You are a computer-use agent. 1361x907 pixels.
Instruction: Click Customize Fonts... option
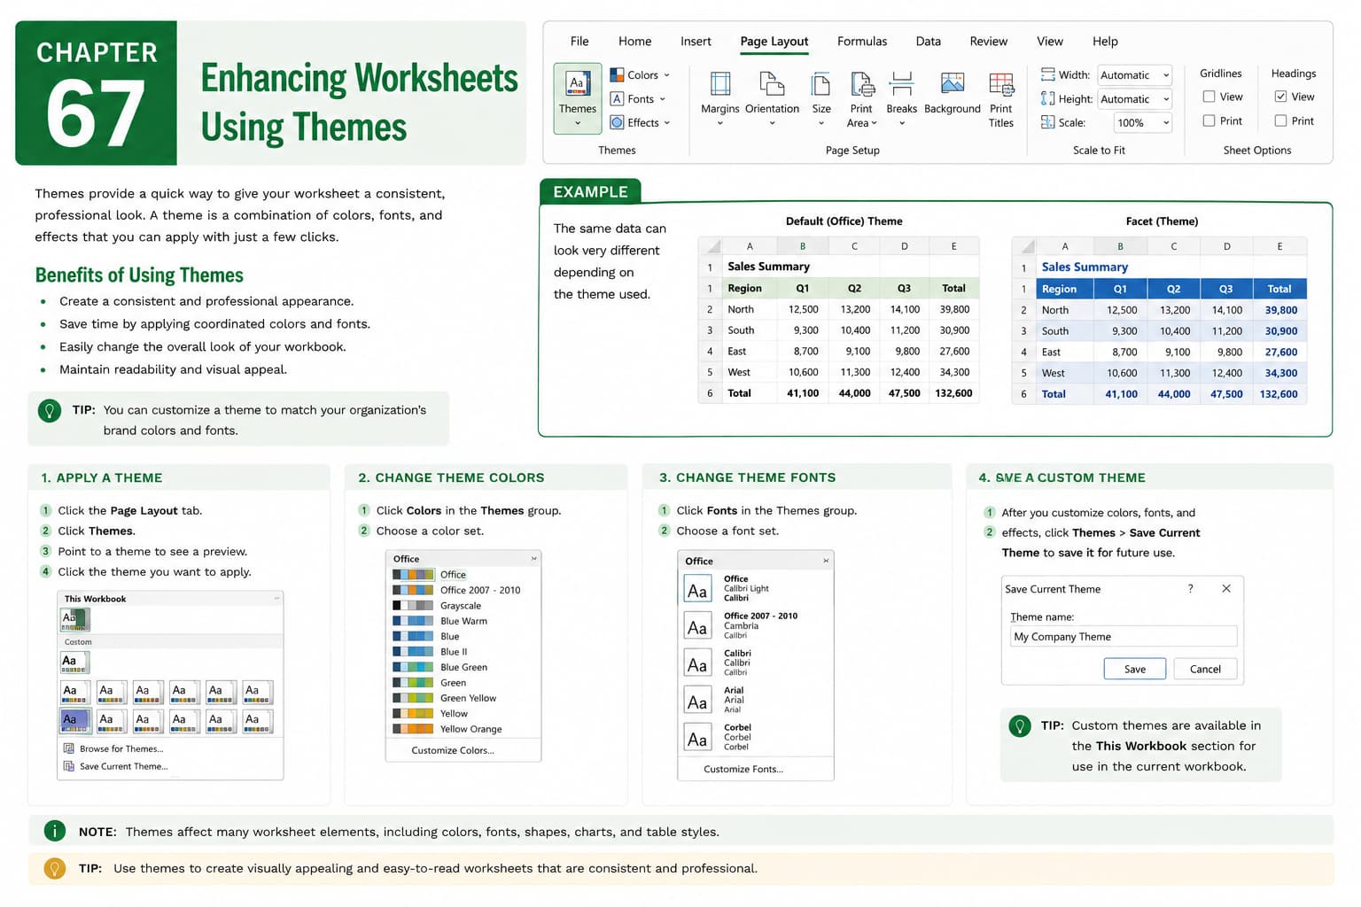point(743,769)
